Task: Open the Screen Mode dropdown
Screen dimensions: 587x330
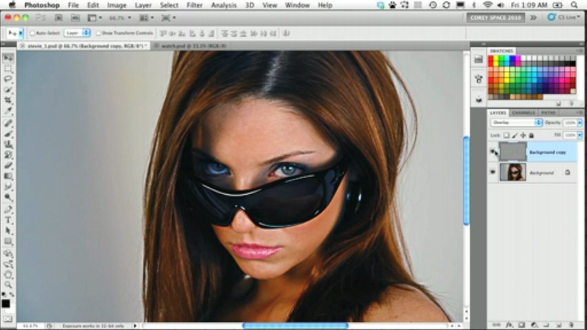Action: point(168,18)
